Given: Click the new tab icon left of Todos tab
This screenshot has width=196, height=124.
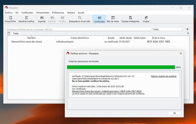Looking at the screenshot, I should pos(9,33).
